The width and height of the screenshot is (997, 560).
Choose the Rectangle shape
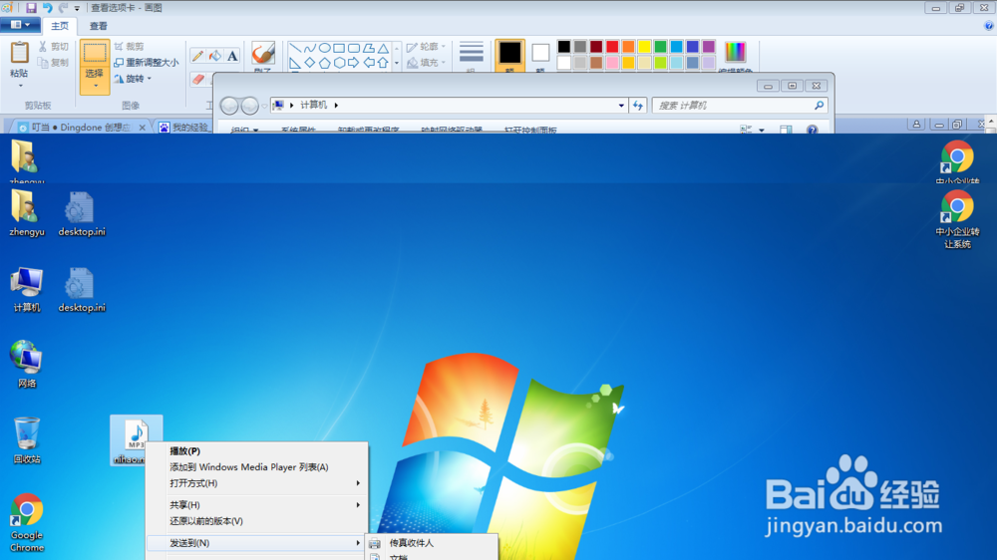[x=339, y=48]
